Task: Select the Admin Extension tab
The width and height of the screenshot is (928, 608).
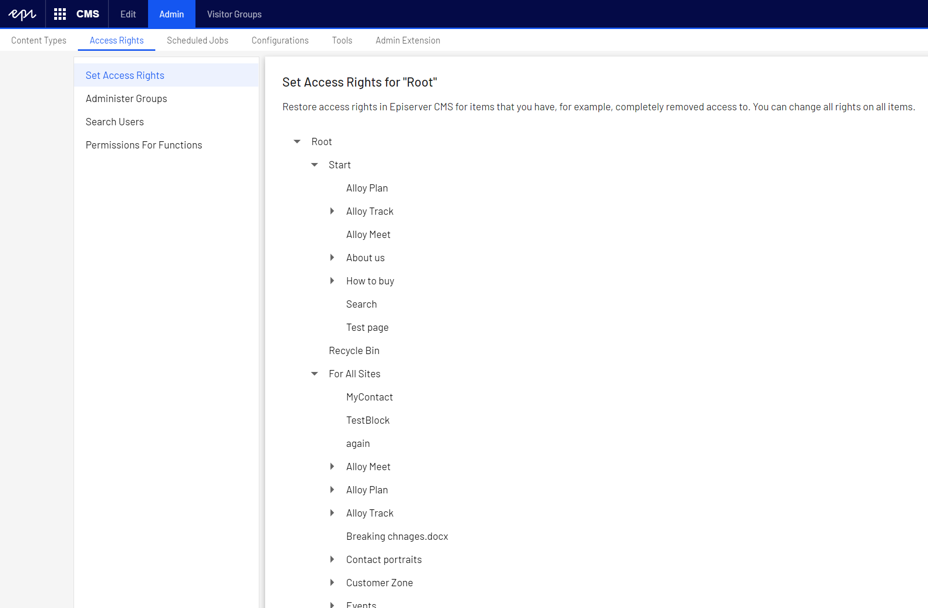Action: 408,41
